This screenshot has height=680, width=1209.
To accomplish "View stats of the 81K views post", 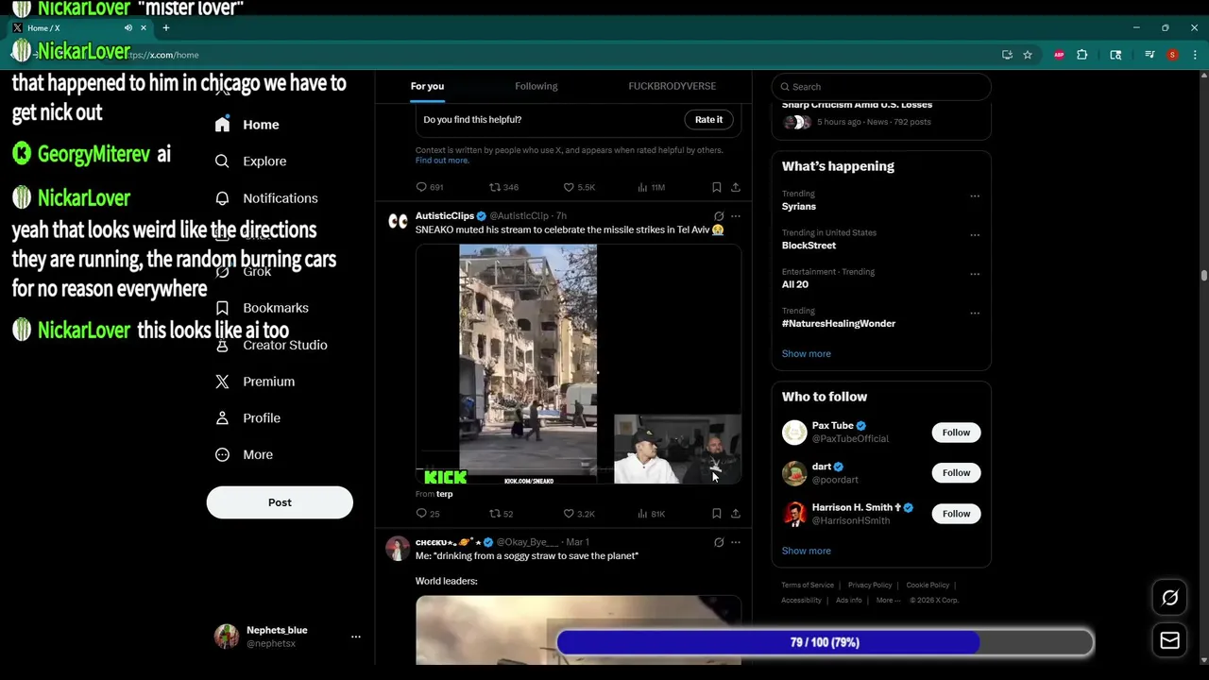I will tap(652, 514).
